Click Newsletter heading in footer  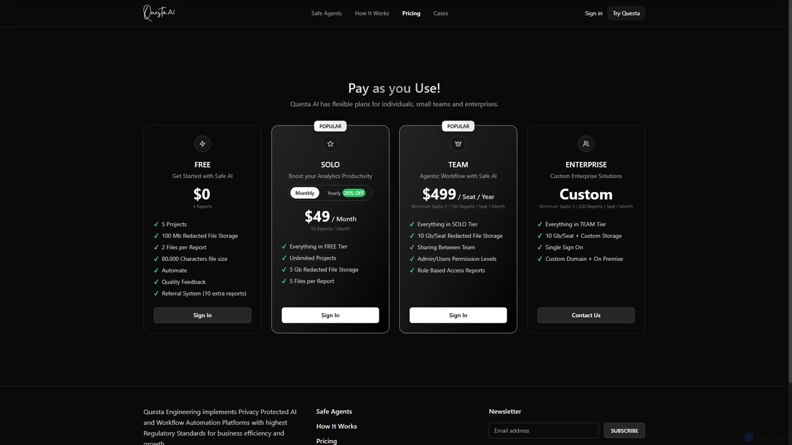click(505, 412)
